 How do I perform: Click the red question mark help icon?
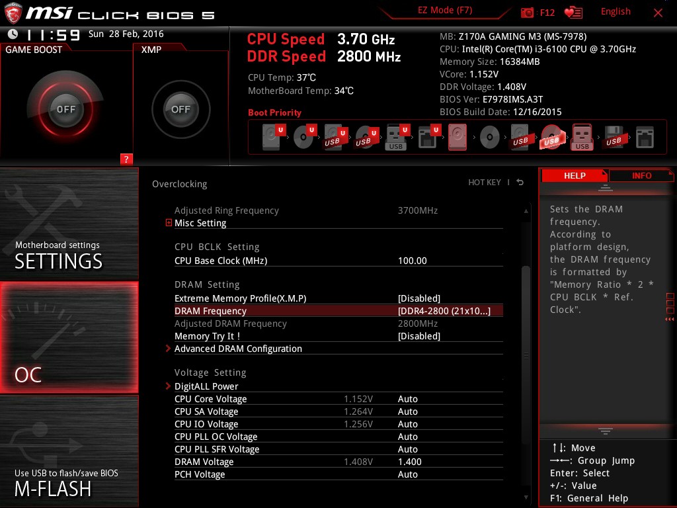pyautogui.click(x=126, y=159)
